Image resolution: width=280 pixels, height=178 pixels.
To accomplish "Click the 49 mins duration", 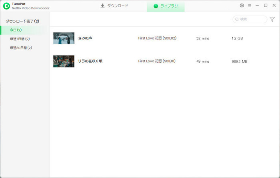I will (x=203, y=61).
